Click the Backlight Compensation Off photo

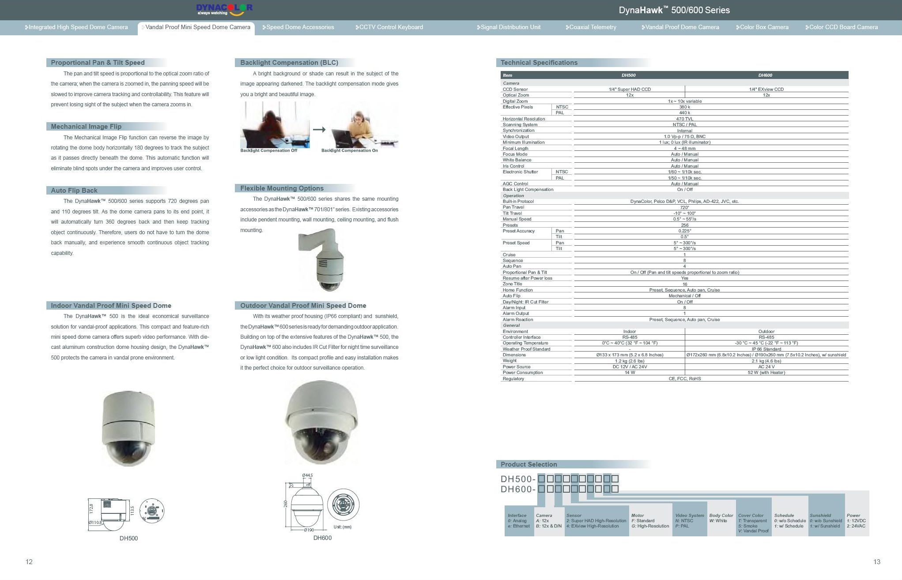click(275, 125)
